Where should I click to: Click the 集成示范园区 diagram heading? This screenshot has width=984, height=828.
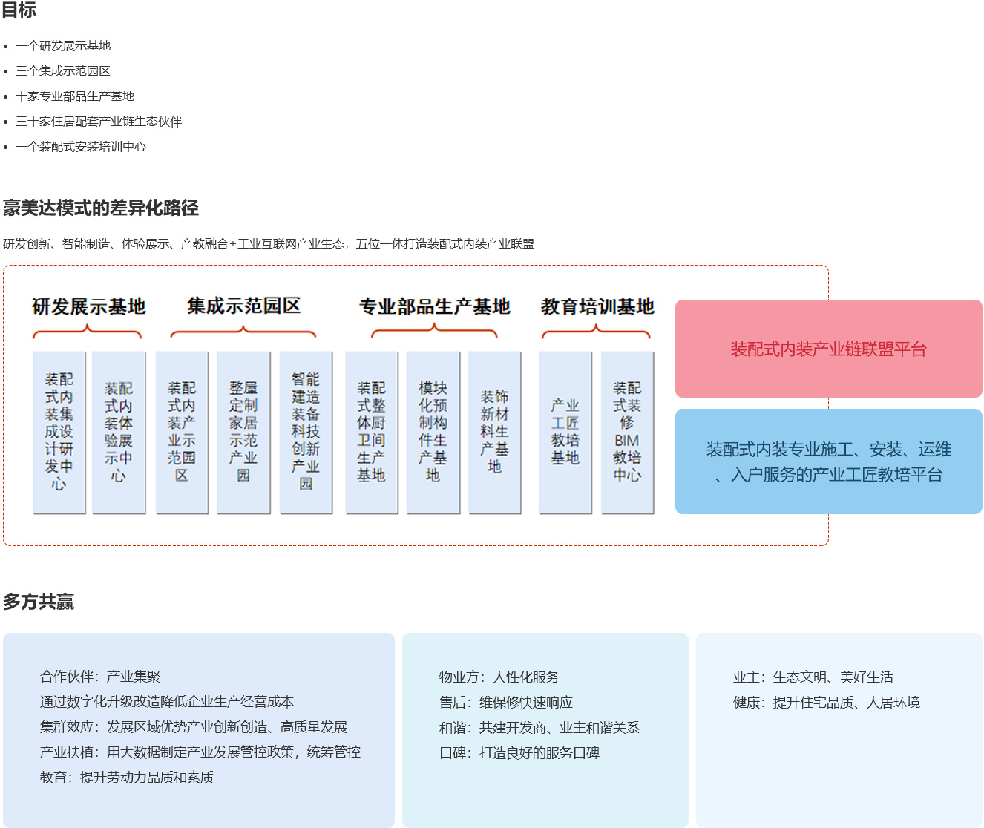coord(243,306)
